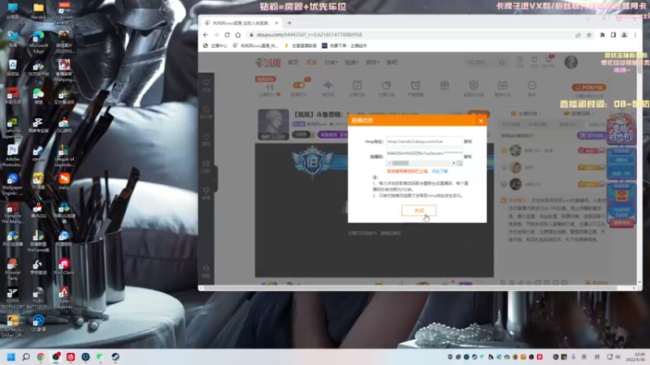Close the orange dialog with X
The height and width of the screenshot is (365, 650).
pos(481,121)
